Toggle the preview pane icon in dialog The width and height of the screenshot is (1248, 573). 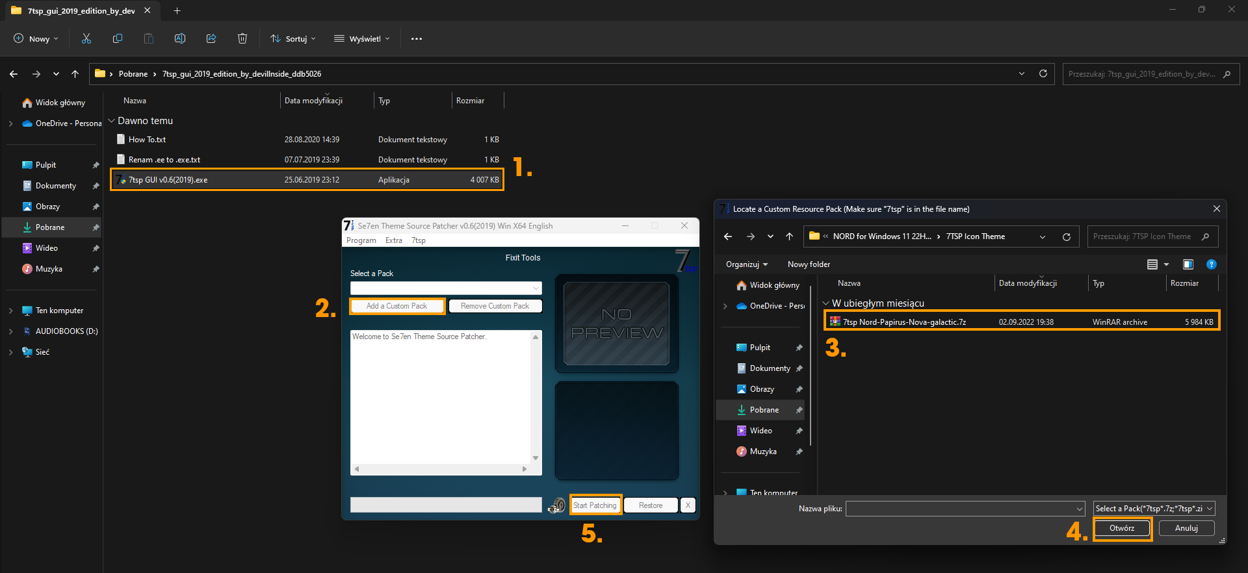(1188, 264)
